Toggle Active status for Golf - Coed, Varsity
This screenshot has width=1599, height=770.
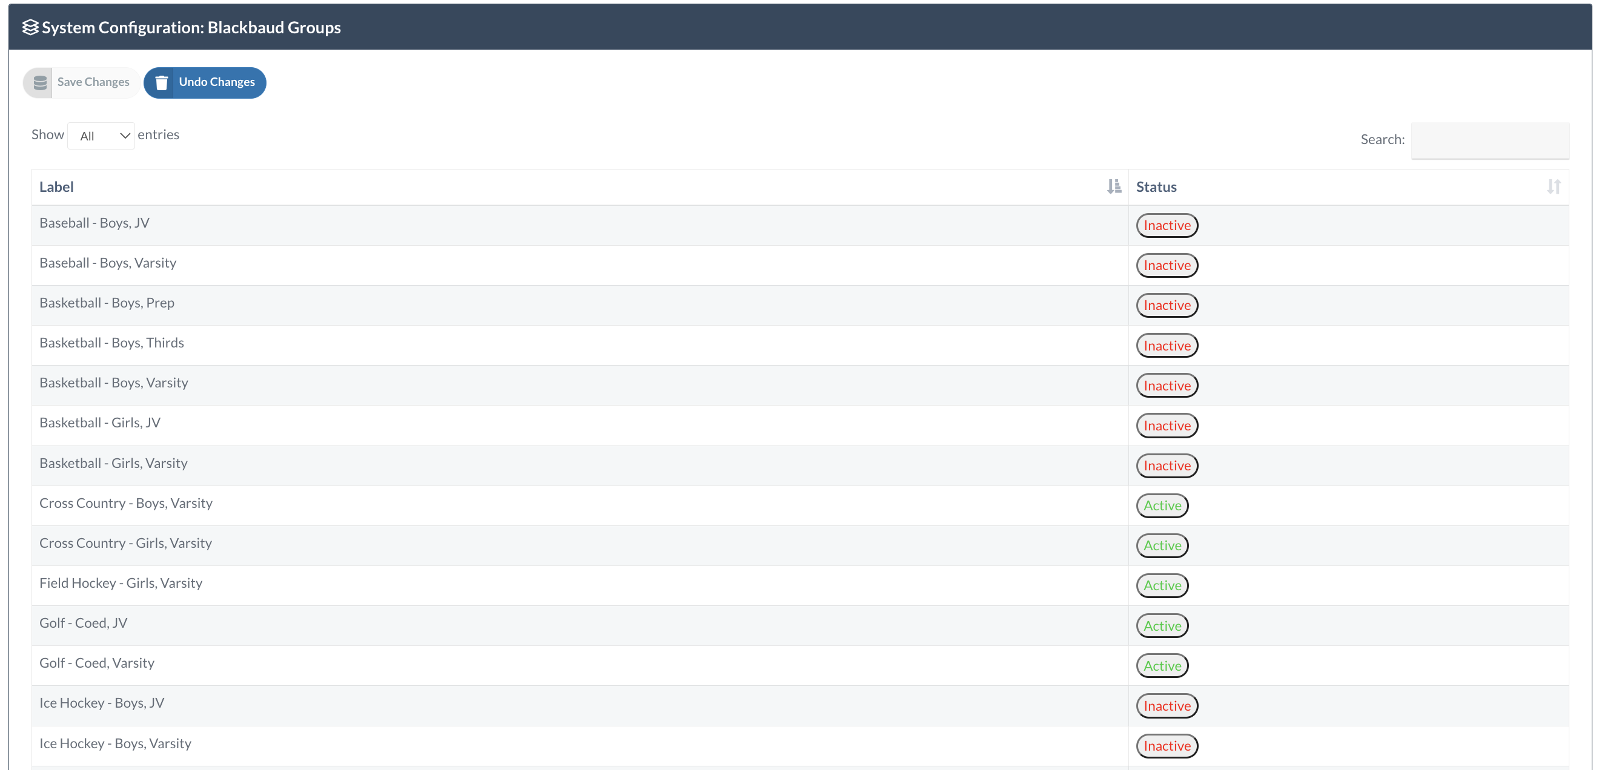click(1162, 666)
